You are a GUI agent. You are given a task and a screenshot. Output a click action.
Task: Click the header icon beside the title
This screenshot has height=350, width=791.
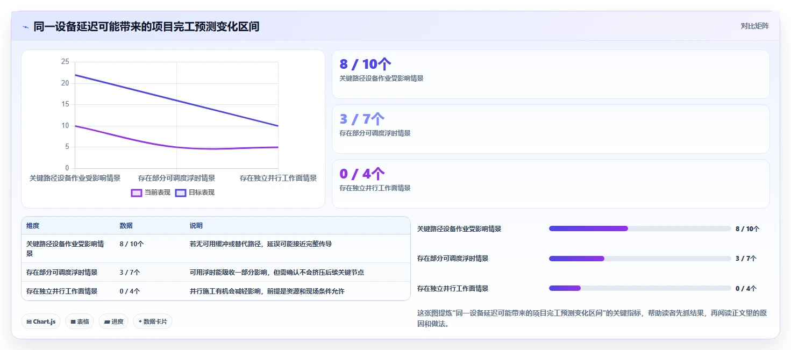(x=25, y=26)
